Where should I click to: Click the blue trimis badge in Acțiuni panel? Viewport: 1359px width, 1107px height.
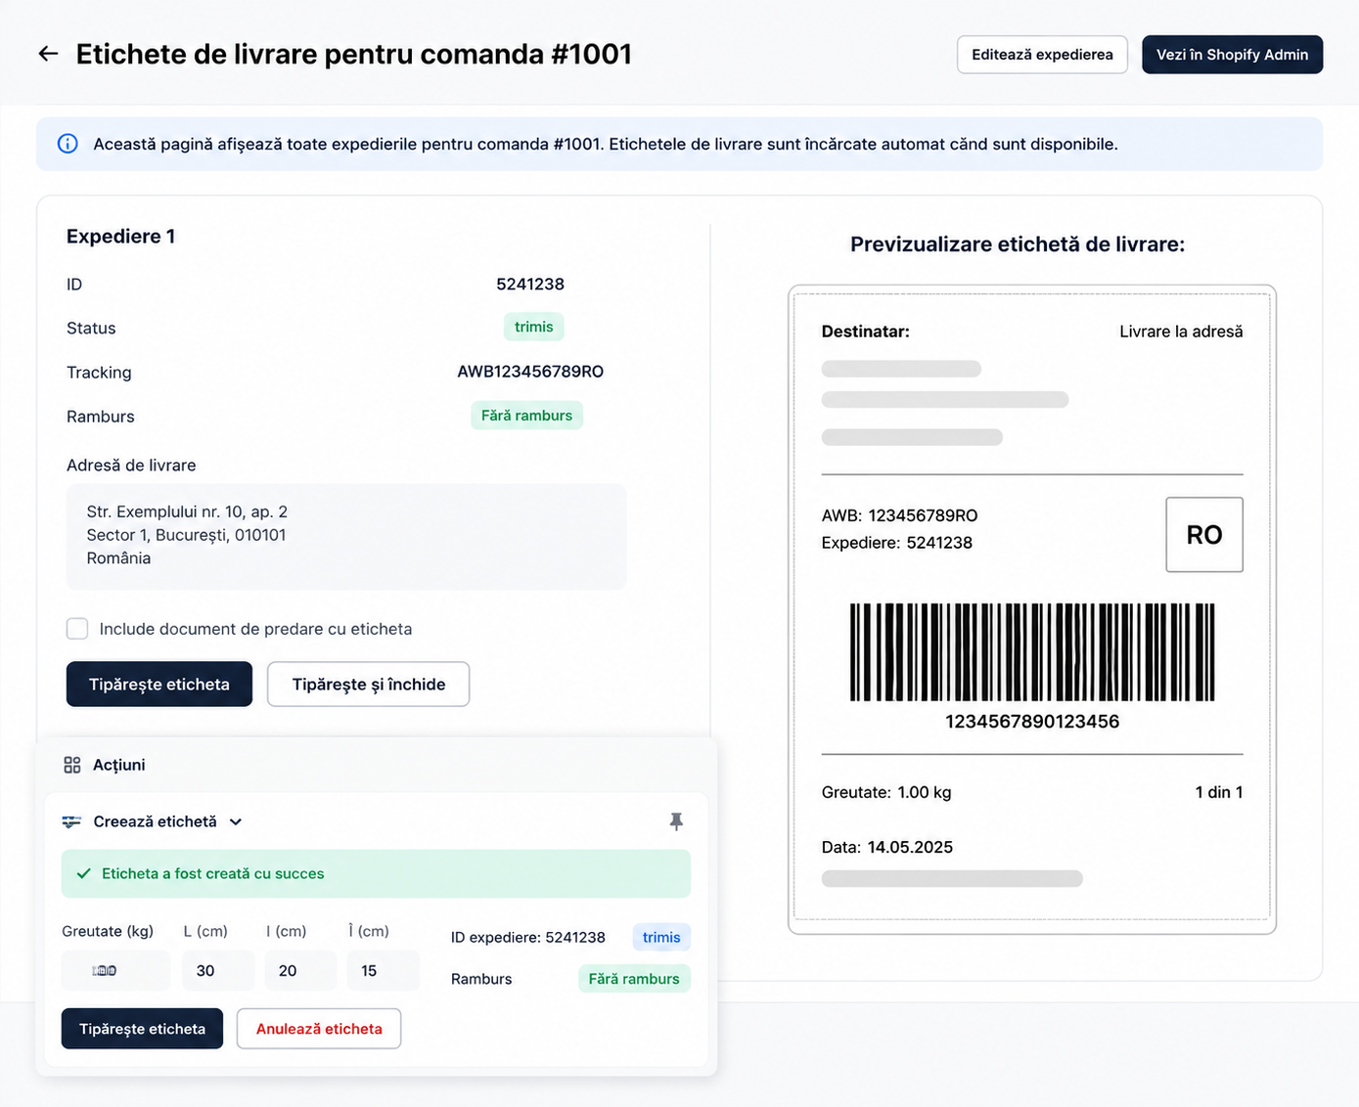point(661,937)
